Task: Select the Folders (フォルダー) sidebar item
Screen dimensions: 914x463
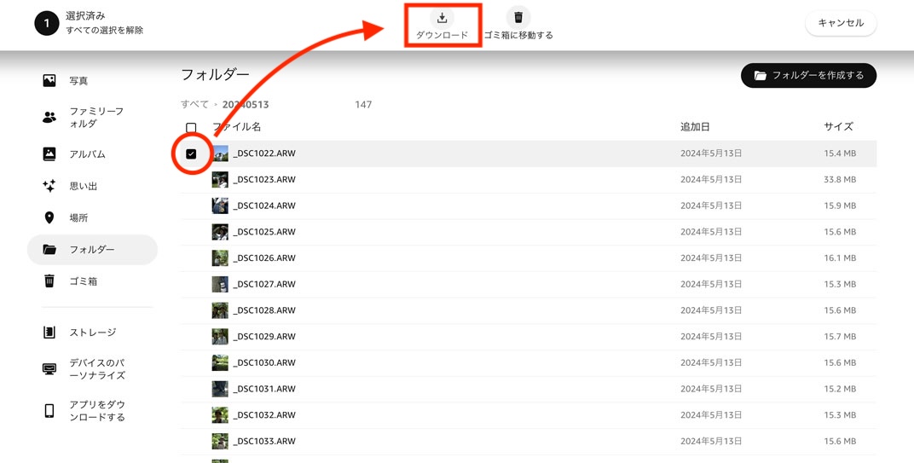Action: click(x=92, y=250)
